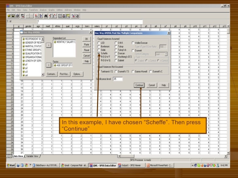The height and width of the screenshot is (178, 238).
Task: Switch to Microsoft PowerPoint taskbar item
Action: coord(160,165)
